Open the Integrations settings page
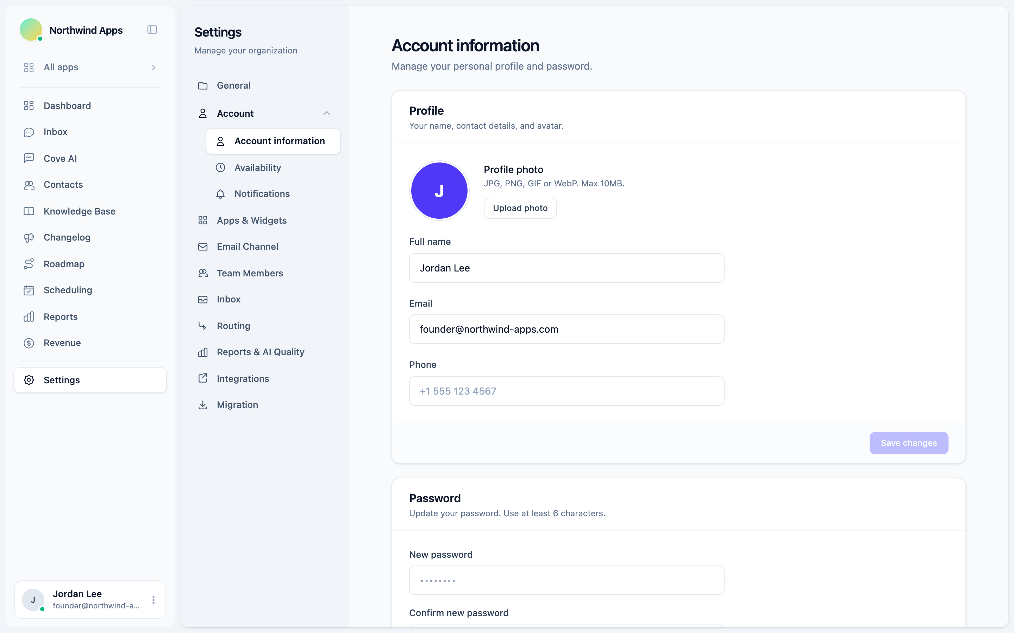This screenshot has height=633, width=1014. [265, 378]
